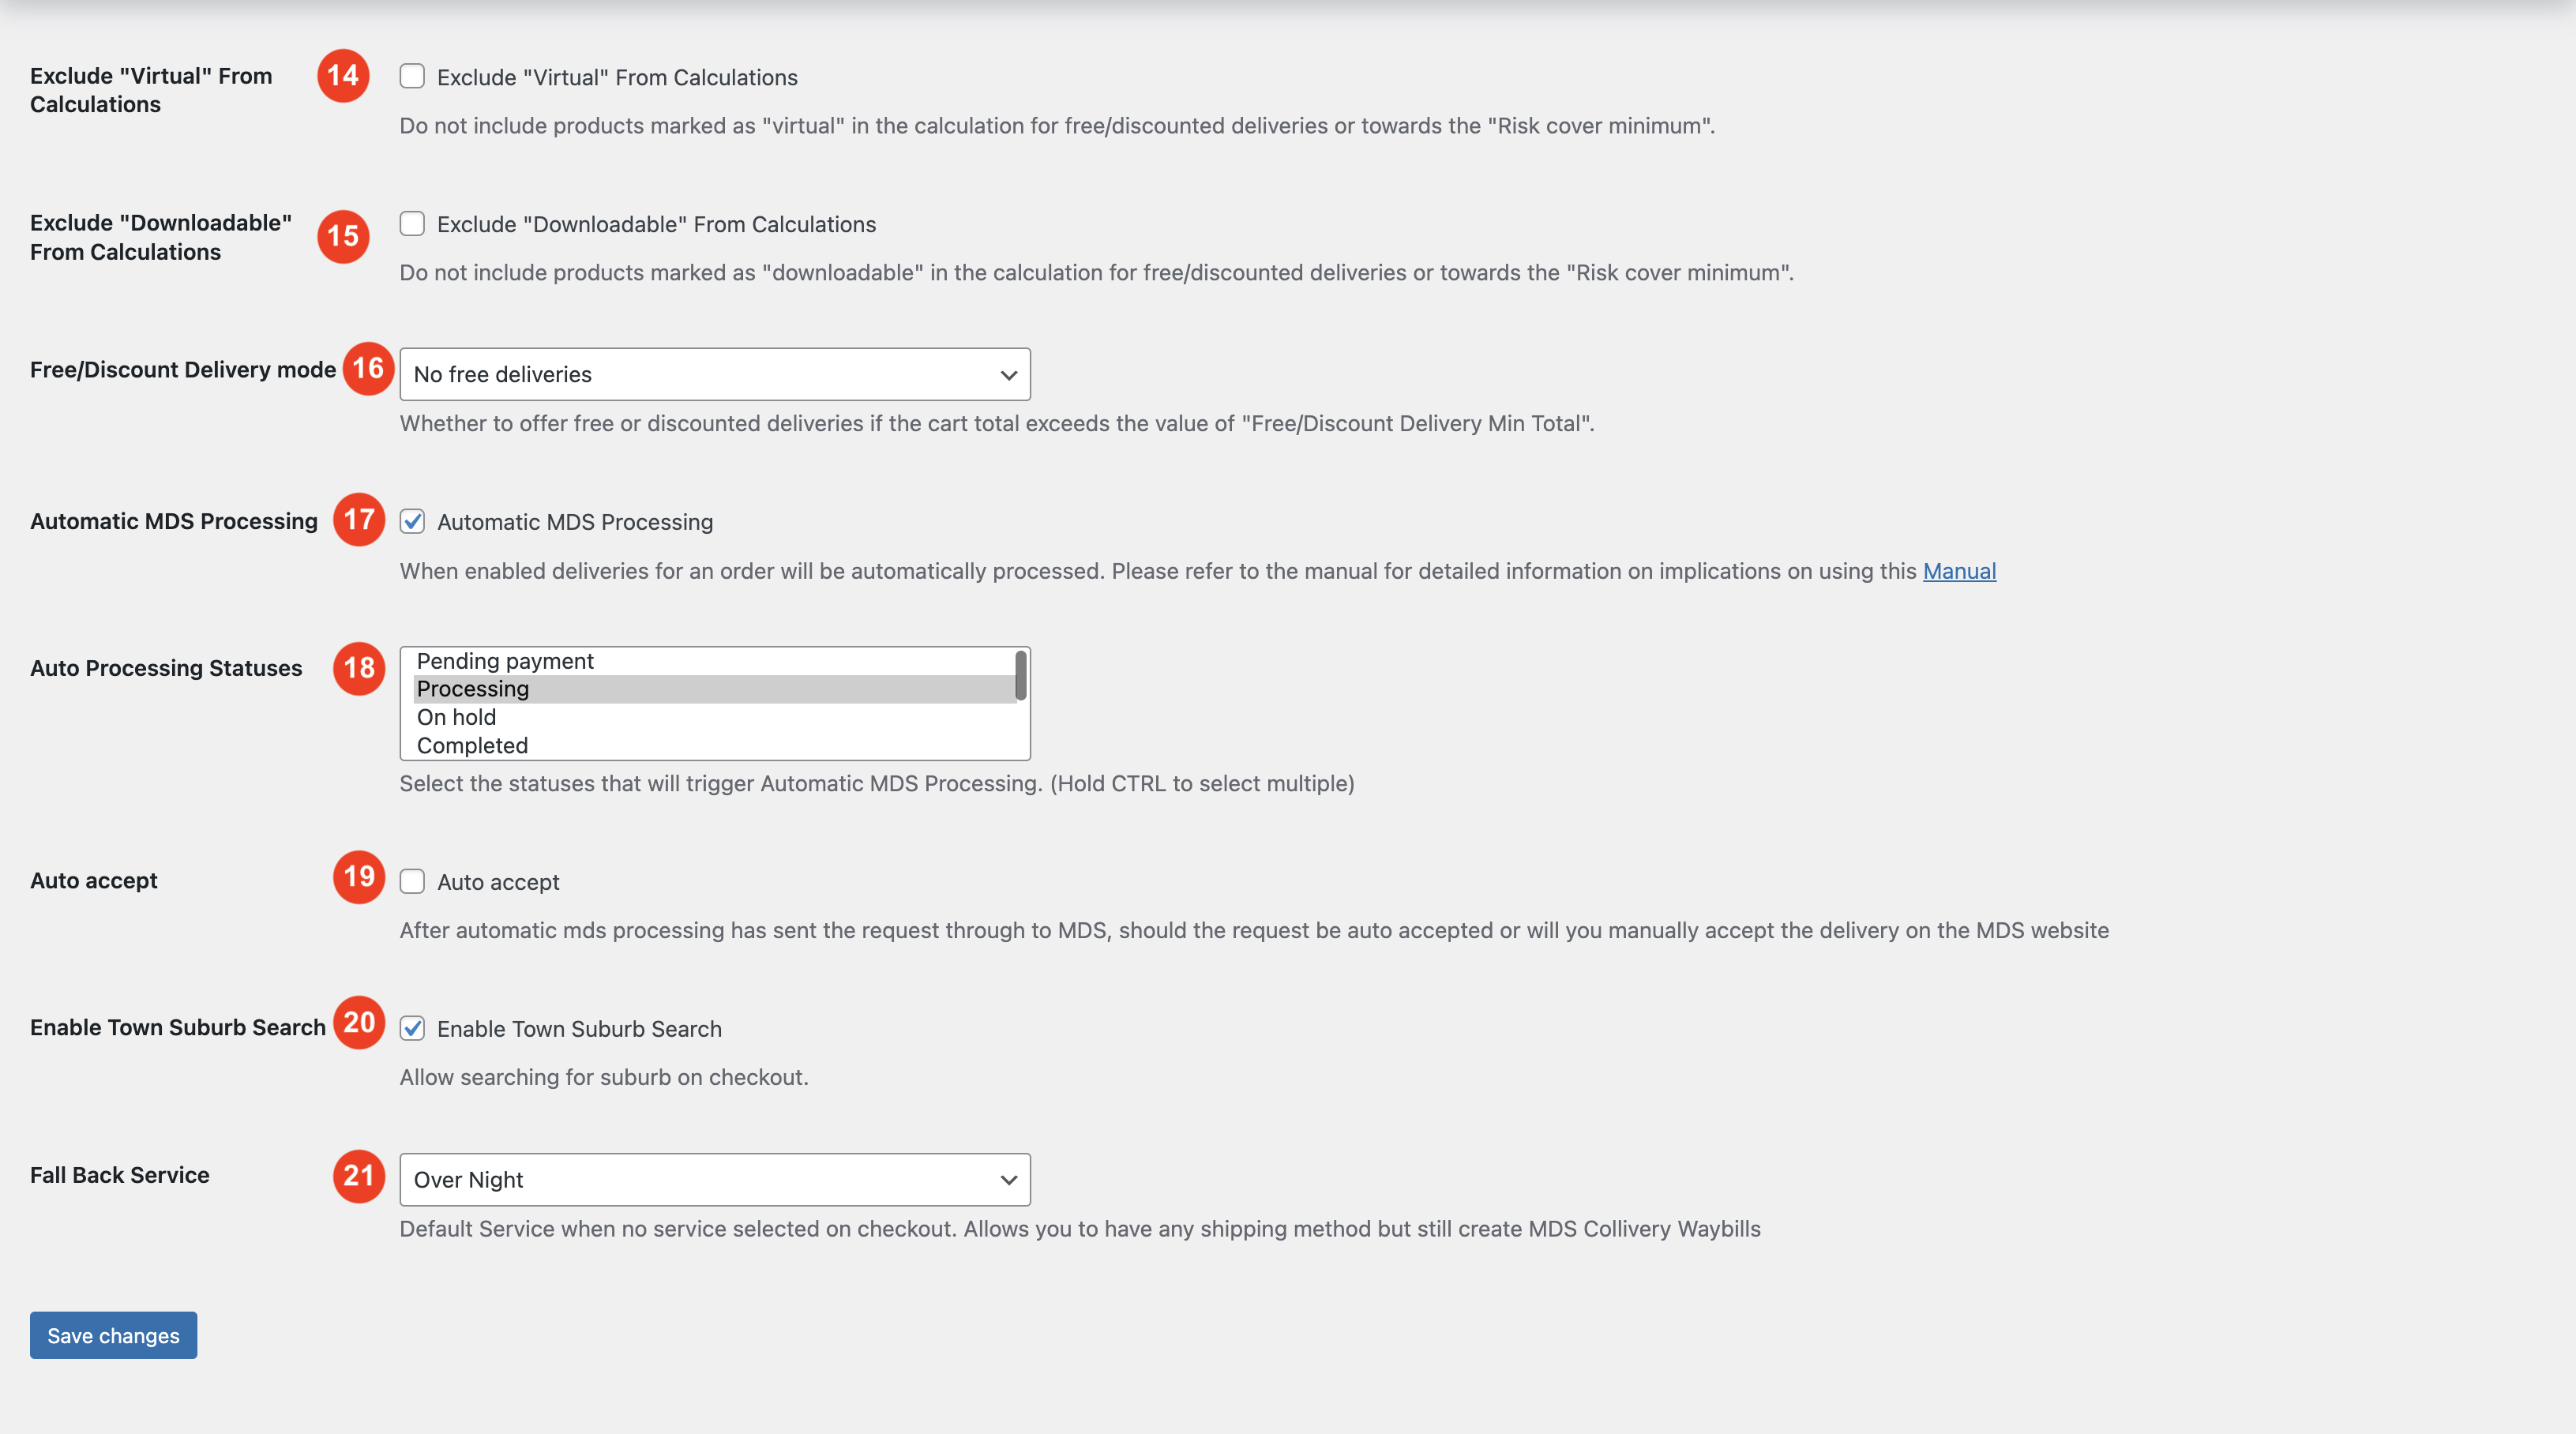
Task: Enable Exclude "Downloadable" From Calculations
Action: (412, 223)
